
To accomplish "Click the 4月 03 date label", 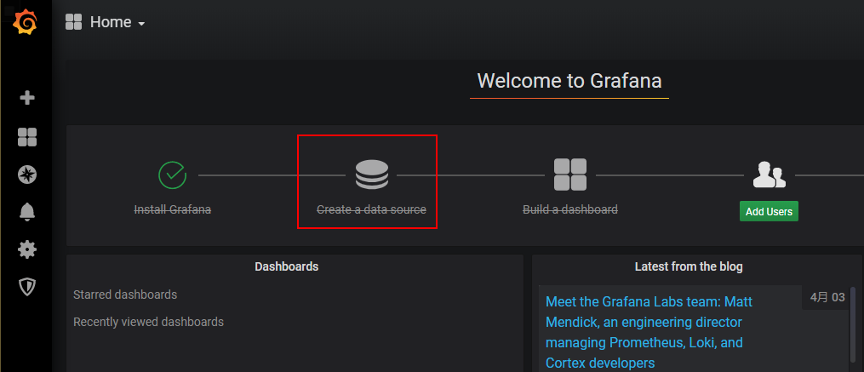I will pyautogui.click(x=827, y=298).
